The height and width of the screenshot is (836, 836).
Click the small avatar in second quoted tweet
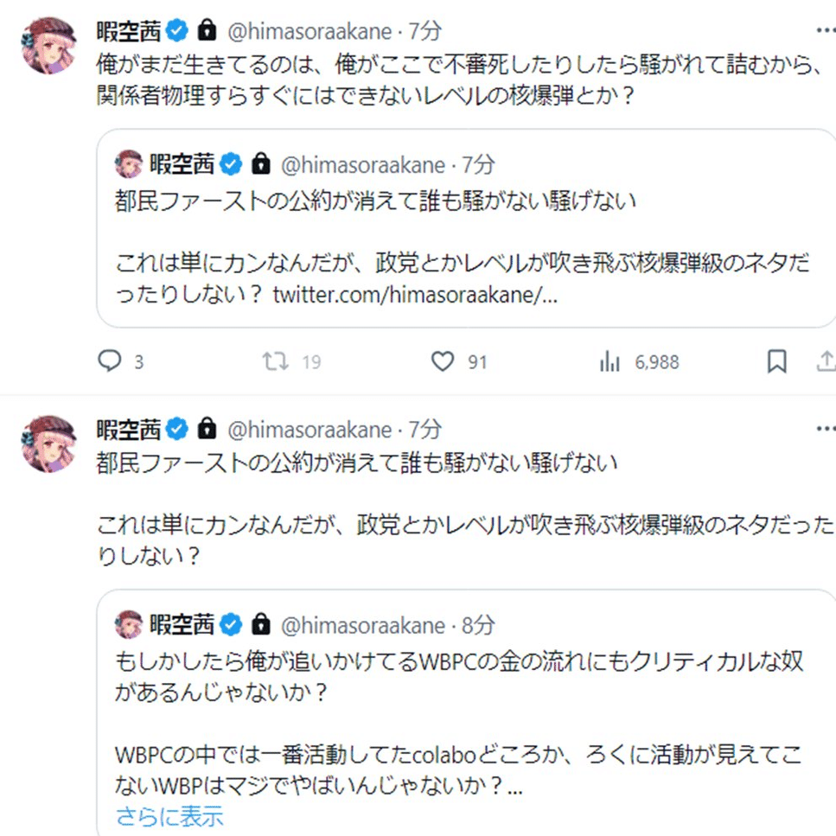coord(129,623)
